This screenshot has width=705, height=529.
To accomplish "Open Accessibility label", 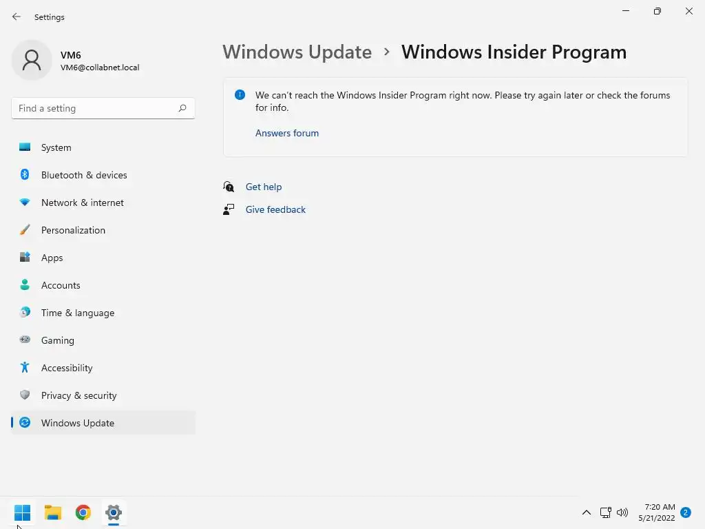I will (67, 368).
